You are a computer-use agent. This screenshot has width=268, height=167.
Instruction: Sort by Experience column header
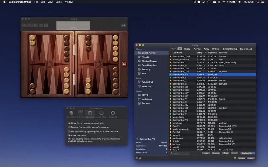tap(213, 53)
